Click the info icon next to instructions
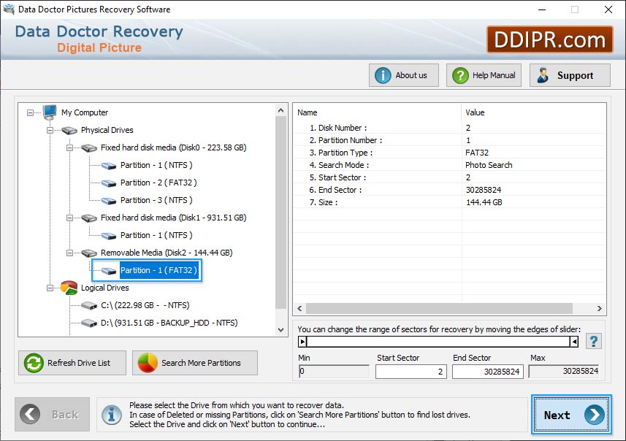Viewport: 626px width, 441px height. 111,415
